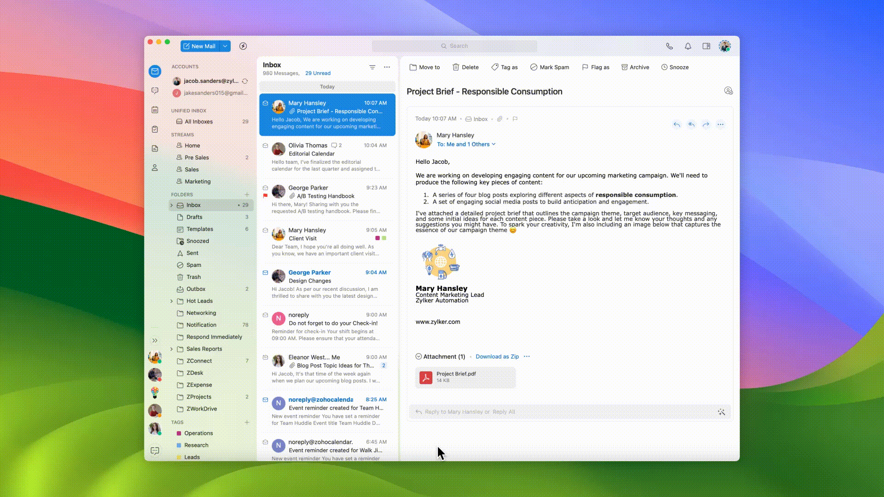Click the phone call icon
884x497 pixels.
[669, 46]
